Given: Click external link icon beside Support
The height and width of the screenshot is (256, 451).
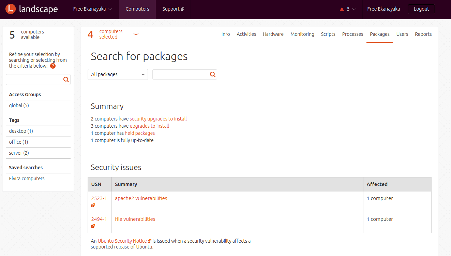Looking at the screenshot, I should tap(182, 9).
